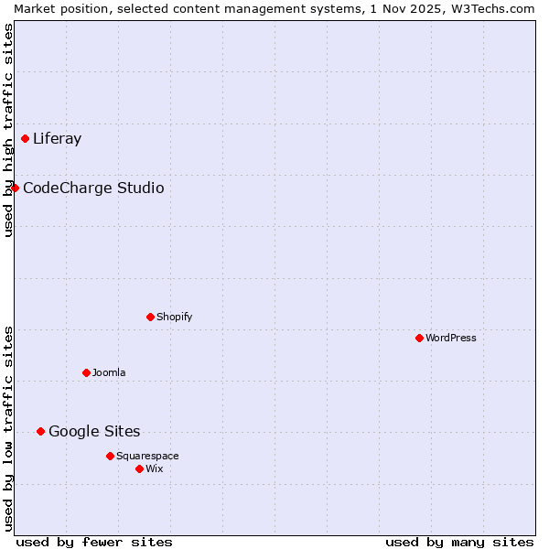Click the WordPress text label
Viewport: 549px width, 549px height.
click(x=450, y=339)
